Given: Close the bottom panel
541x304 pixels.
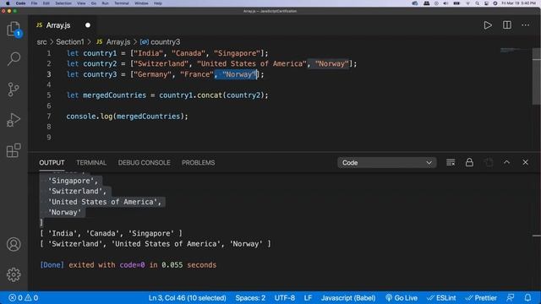Looking at the screenshot, I should pyautogui.click(x=525, y=162).
